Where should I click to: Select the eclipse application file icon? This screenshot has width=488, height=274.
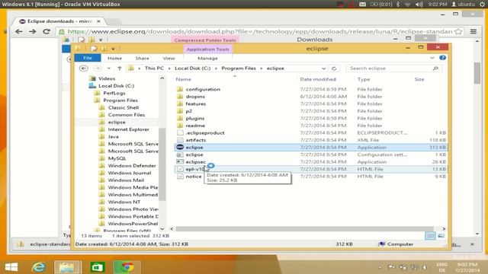tap(180, 147)
